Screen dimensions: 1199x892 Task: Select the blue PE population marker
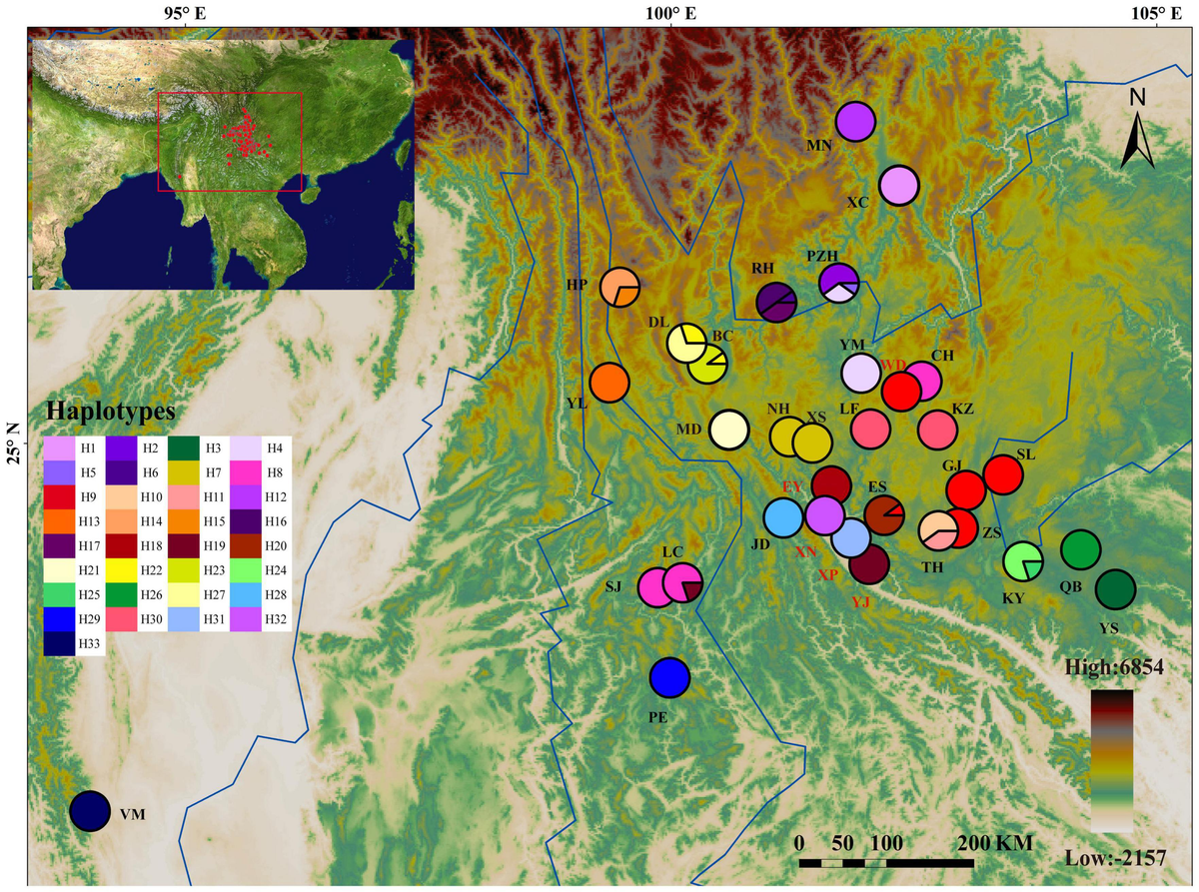669,677
